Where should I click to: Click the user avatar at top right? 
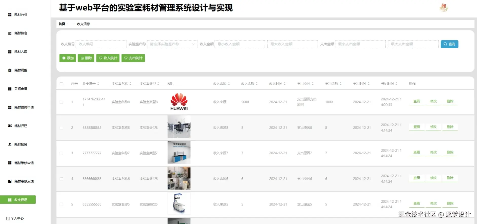pyautogui.click(x=444, y=8)
